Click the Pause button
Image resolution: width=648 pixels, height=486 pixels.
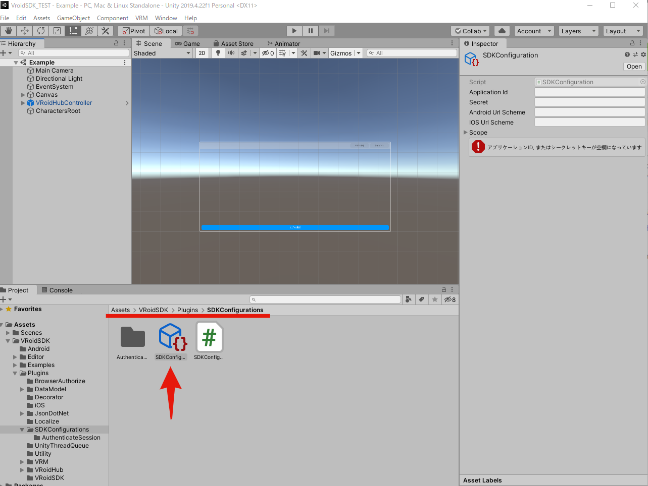[311, 31]
